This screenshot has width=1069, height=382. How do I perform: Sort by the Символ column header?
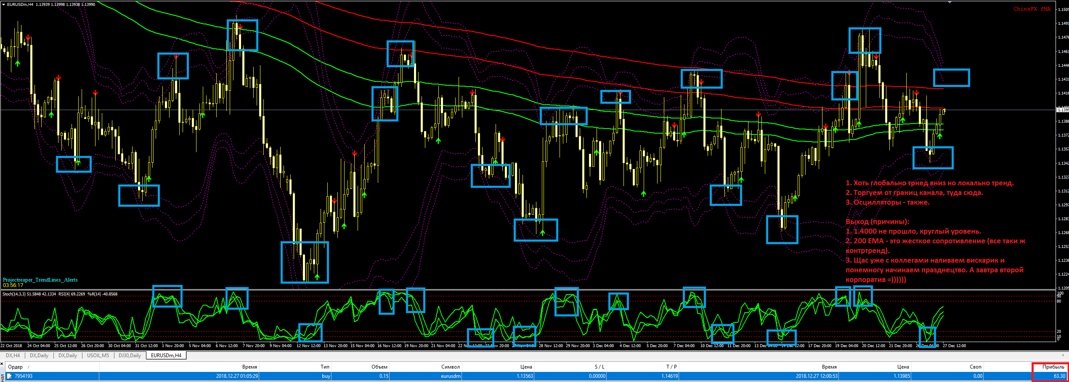451,367
